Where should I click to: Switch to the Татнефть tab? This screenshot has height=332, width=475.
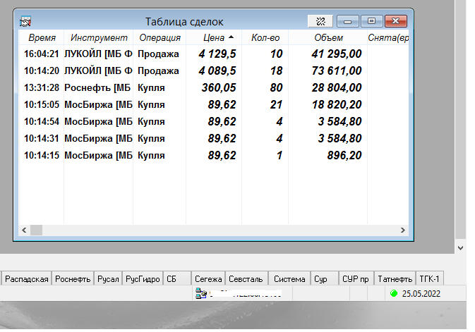395,279
